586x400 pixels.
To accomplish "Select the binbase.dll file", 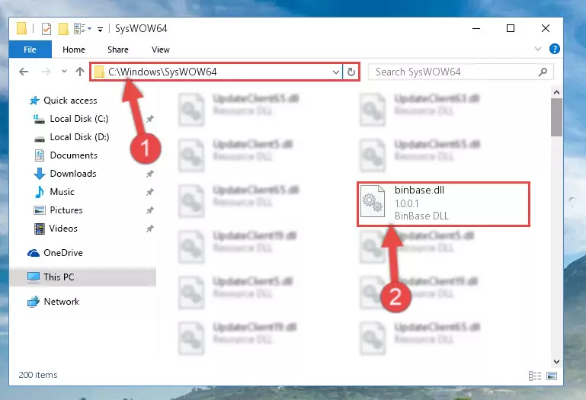I will [x=444, y=204].
